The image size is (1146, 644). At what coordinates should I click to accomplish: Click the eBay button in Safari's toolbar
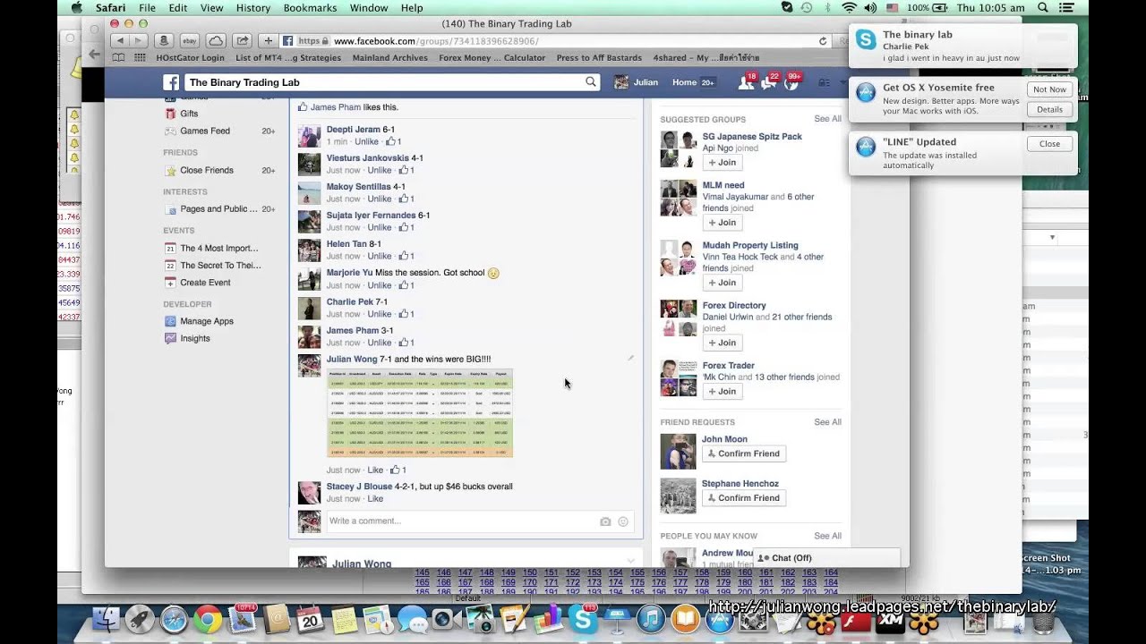click(189, 41)
